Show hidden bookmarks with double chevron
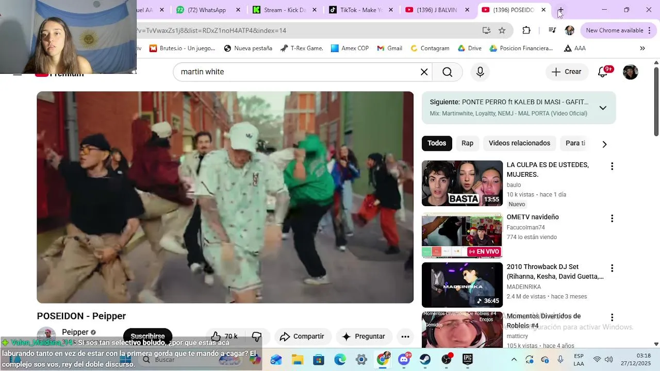660x371 pixels. (x=642, y=48)
